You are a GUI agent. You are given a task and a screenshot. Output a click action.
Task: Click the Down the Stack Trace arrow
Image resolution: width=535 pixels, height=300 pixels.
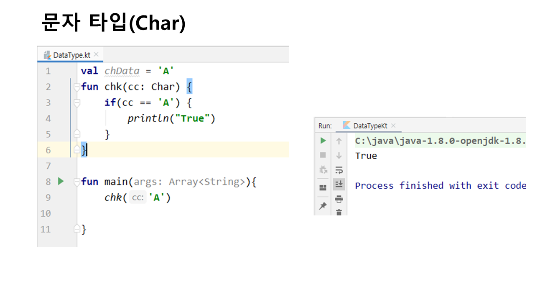[339, 155]
